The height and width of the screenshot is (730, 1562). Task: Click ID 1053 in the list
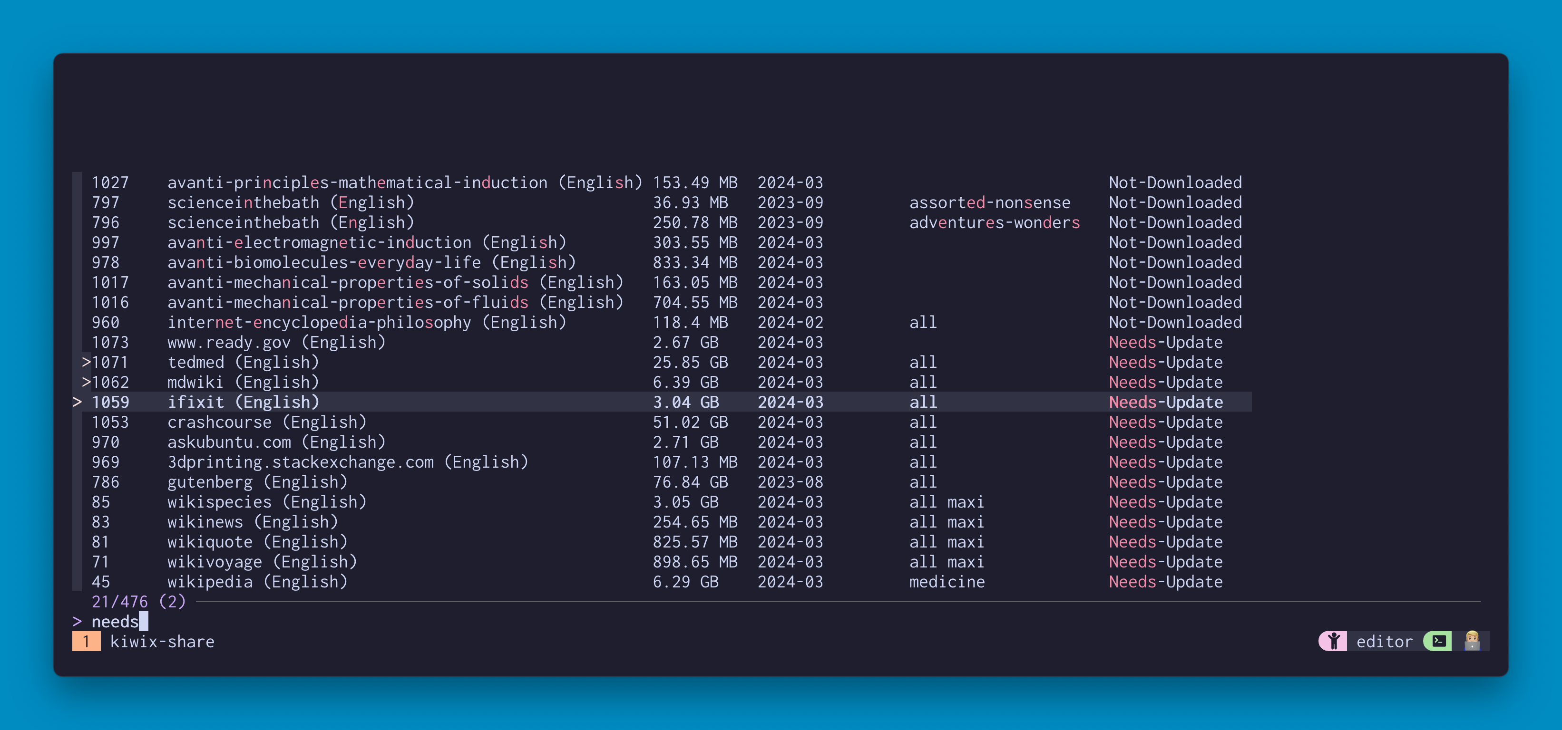(x=110, y=422)
